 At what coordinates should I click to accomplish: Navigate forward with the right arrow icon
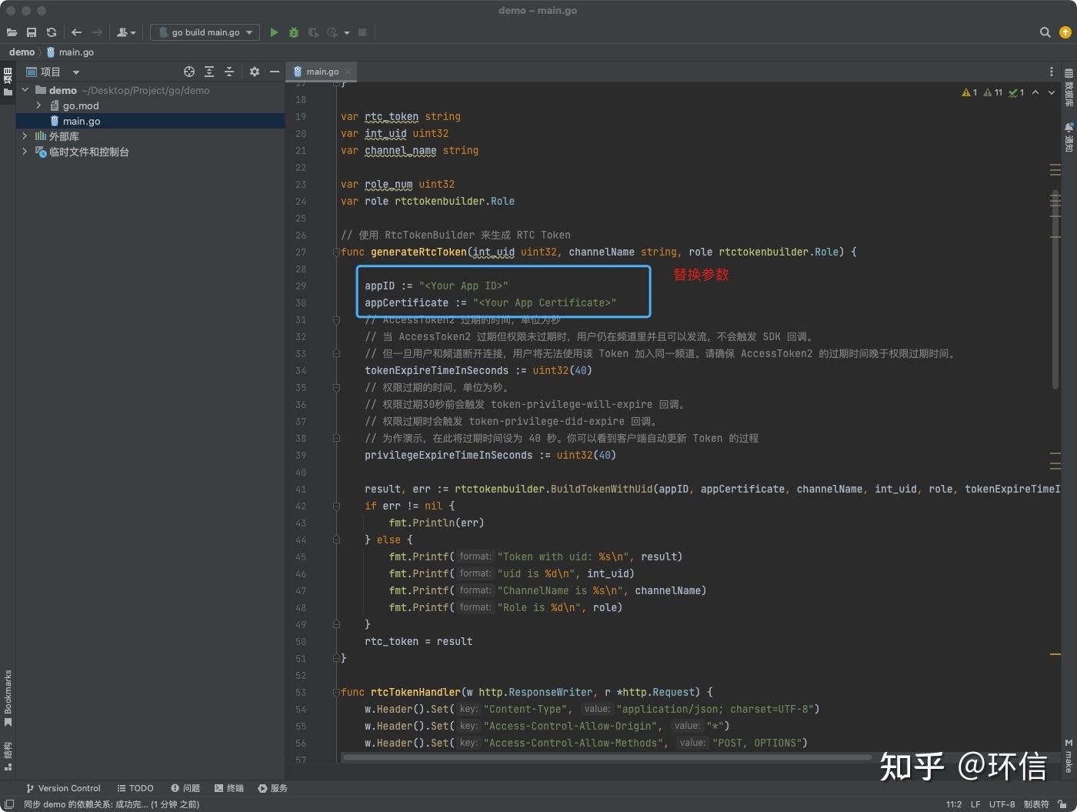pyautogui.click(x=97, y=32)
